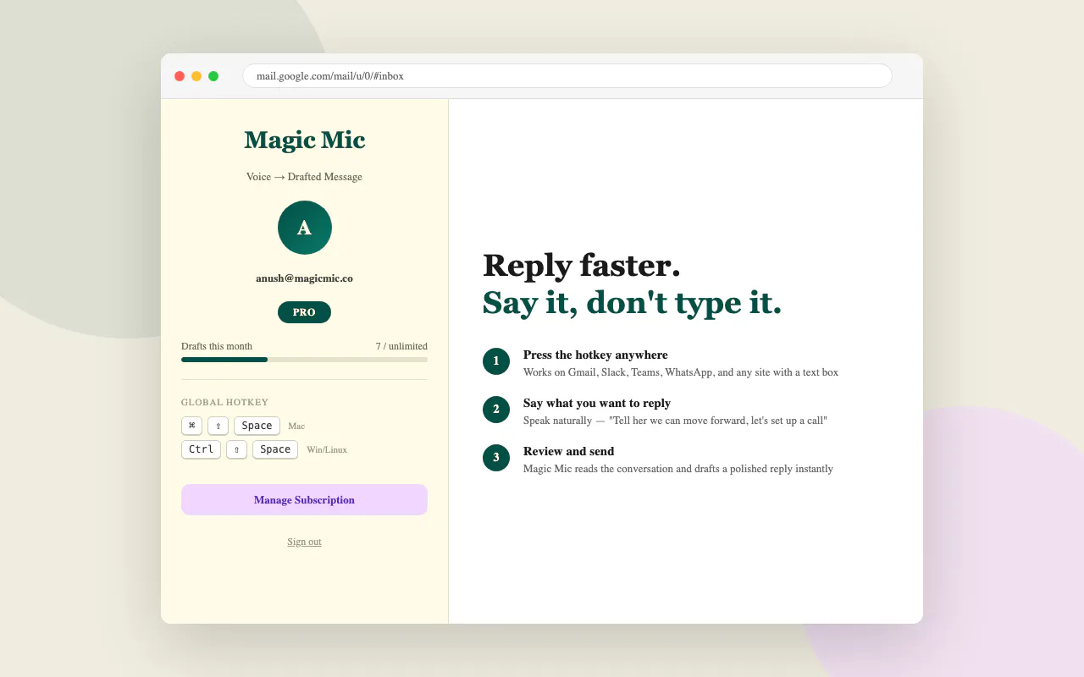The height and width of the screenshot is (677, 1084).
Task: Click the Space key cap in Win/Linux row
Action: [x=275, y=449]
